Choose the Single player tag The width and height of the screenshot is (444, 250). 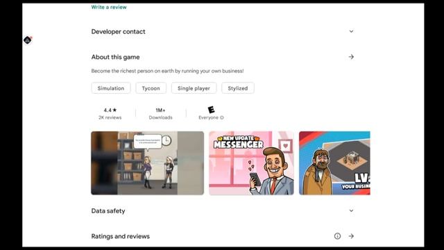tap(194, 88)
